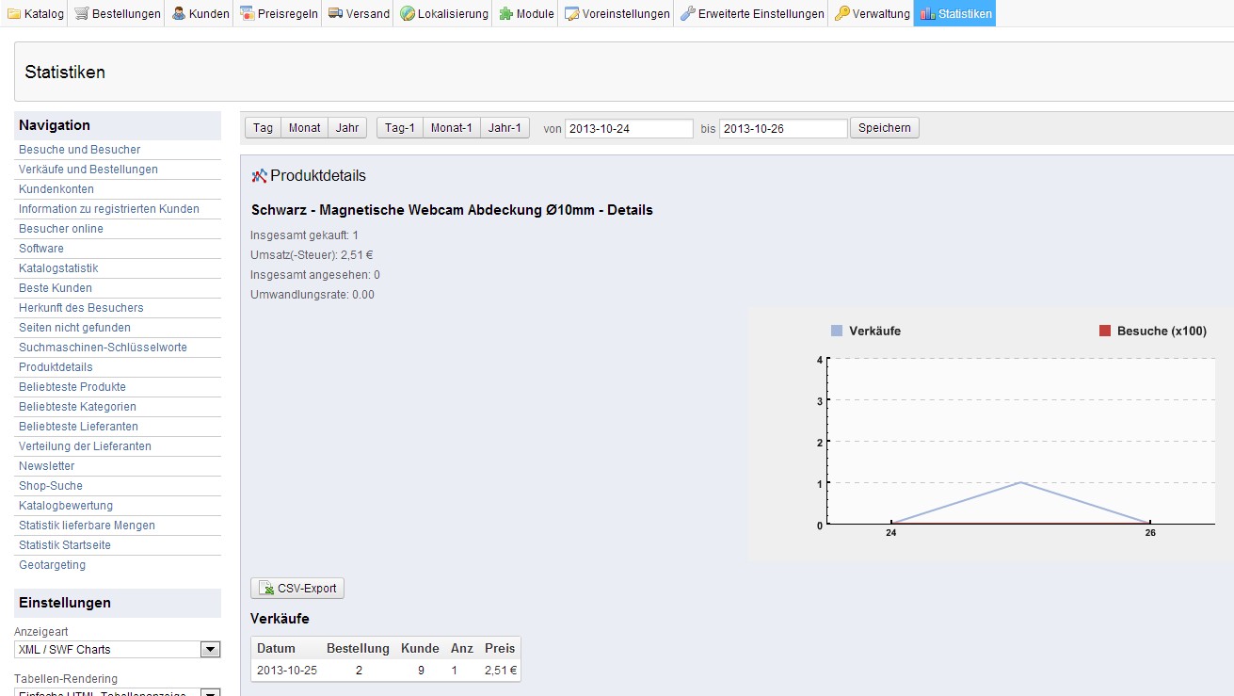
Task: Open Herkunft des Besuchers
Action: 81,308
